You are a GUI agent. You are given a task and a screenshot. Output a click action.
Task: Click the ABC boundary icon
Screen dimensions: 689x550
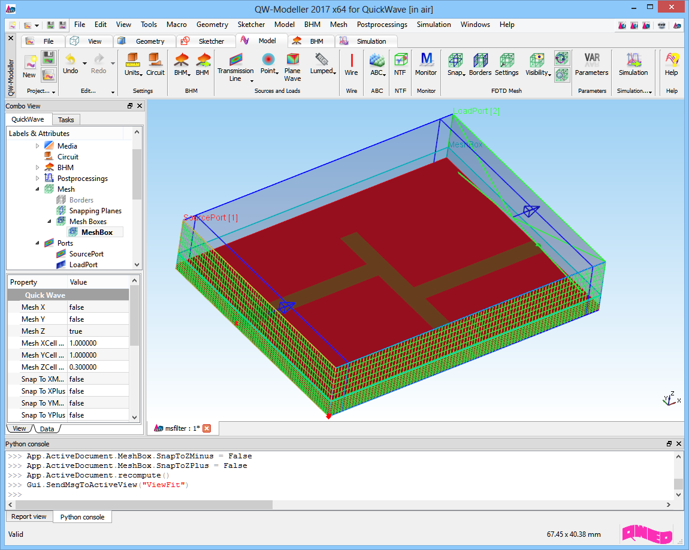(x=377, y=60)
